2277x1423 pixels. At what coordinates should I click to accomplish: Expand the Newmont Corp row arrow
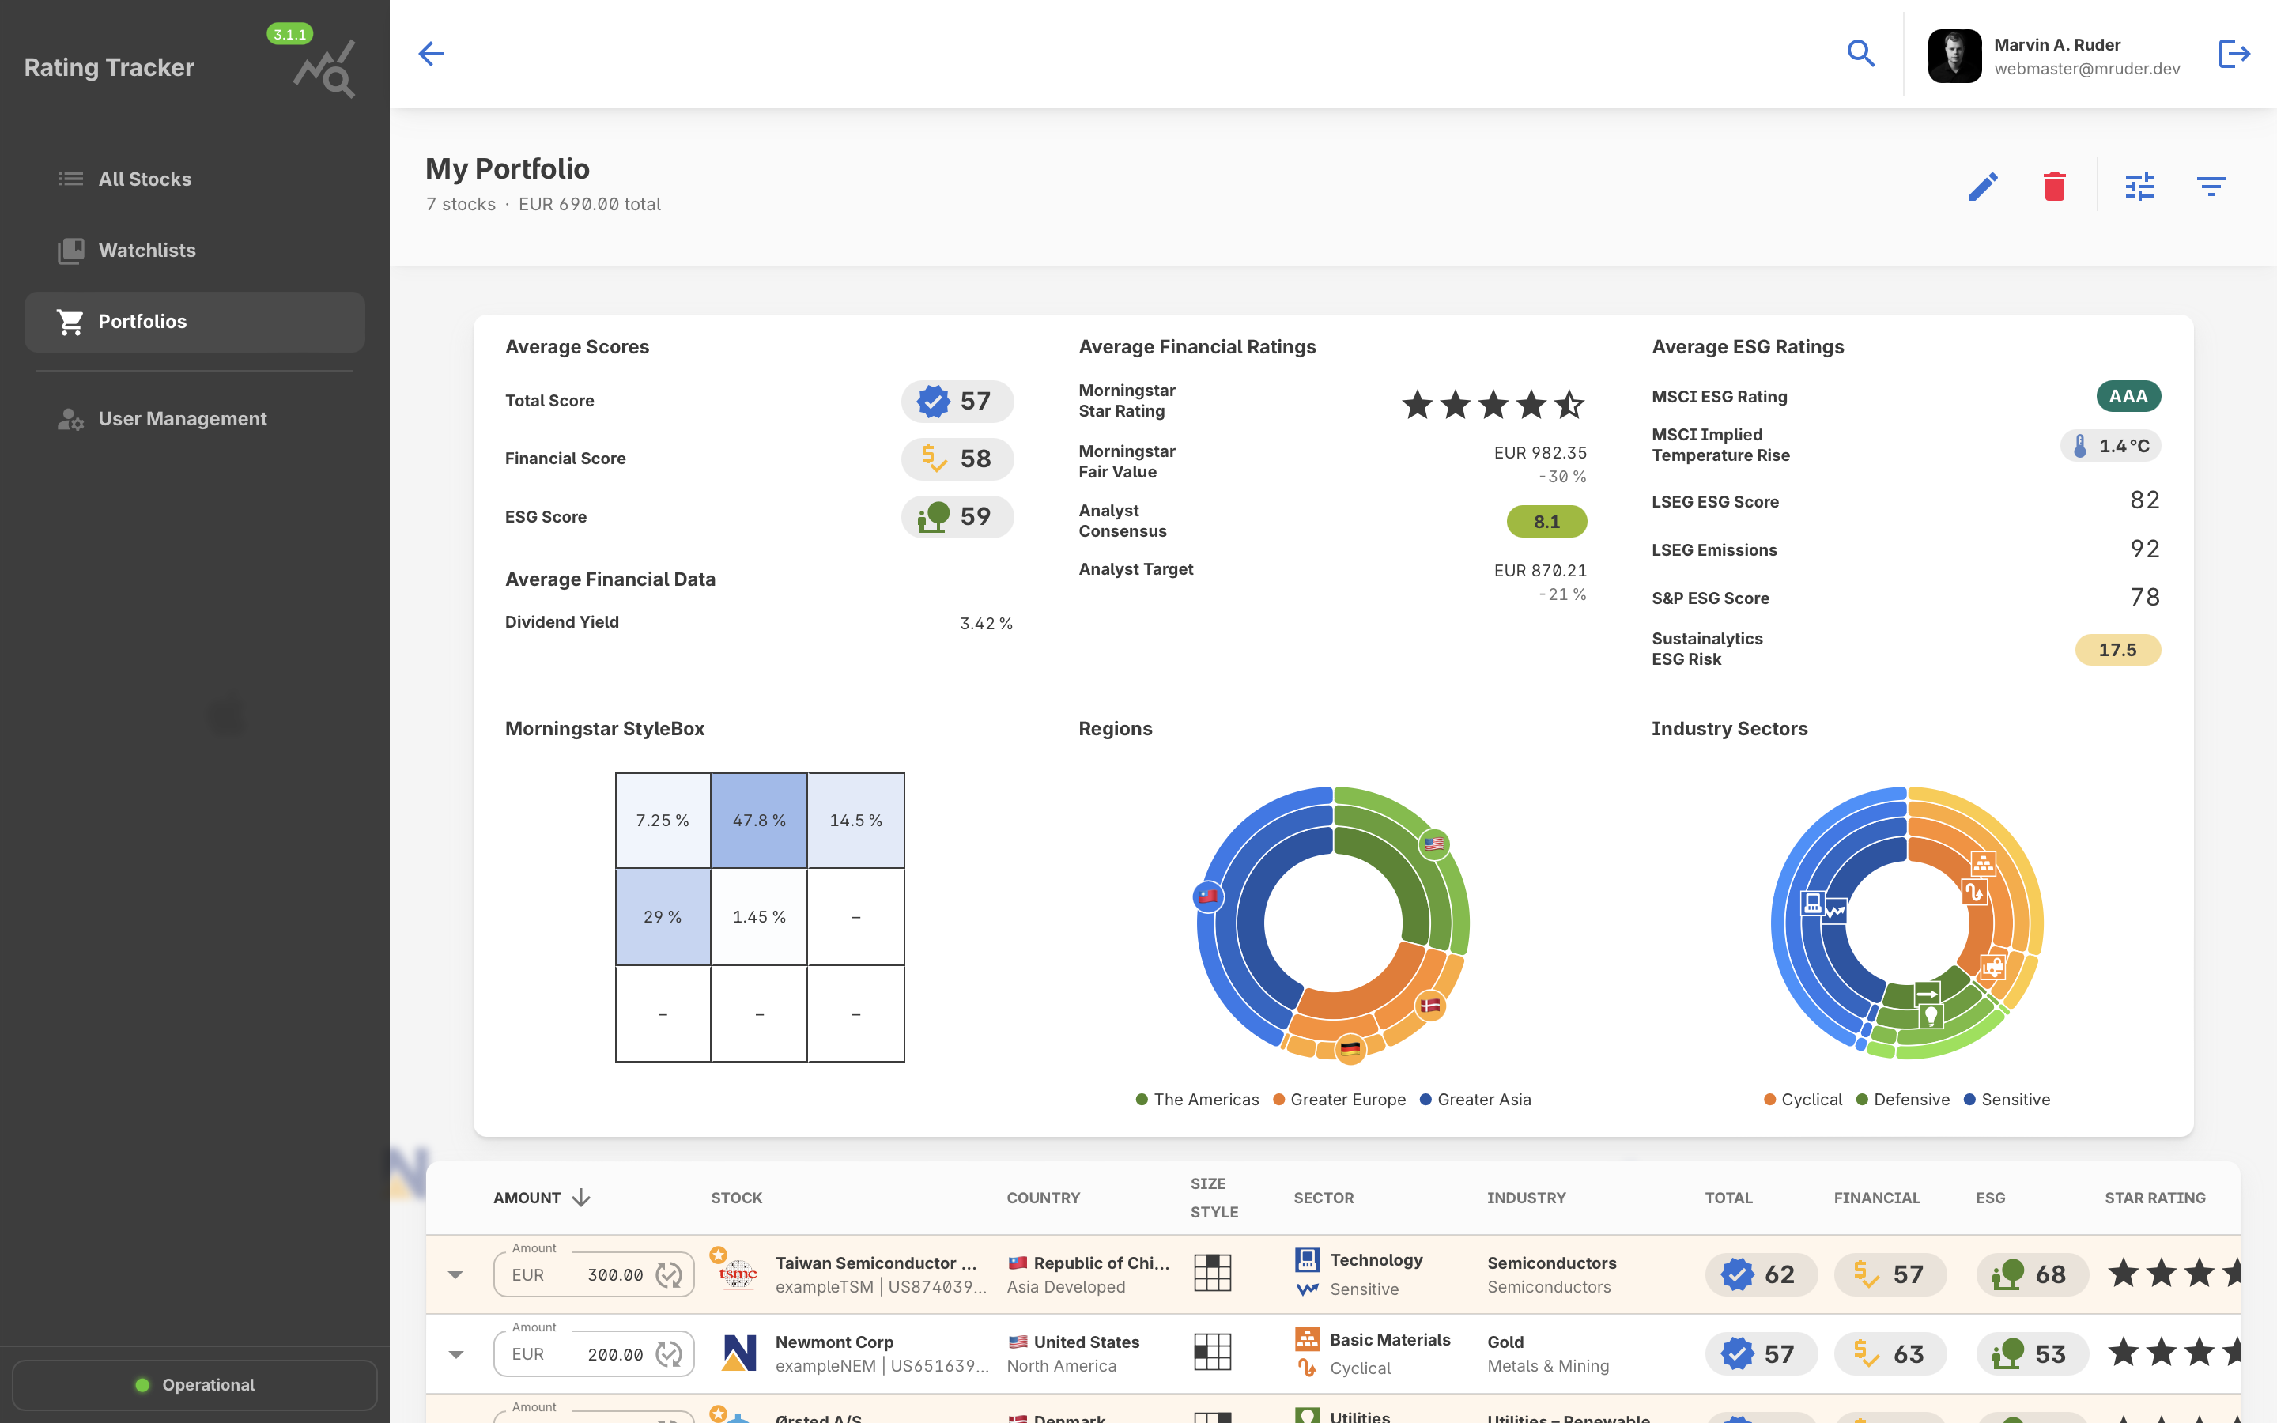pyautogui.click(x=455, y=1353)
